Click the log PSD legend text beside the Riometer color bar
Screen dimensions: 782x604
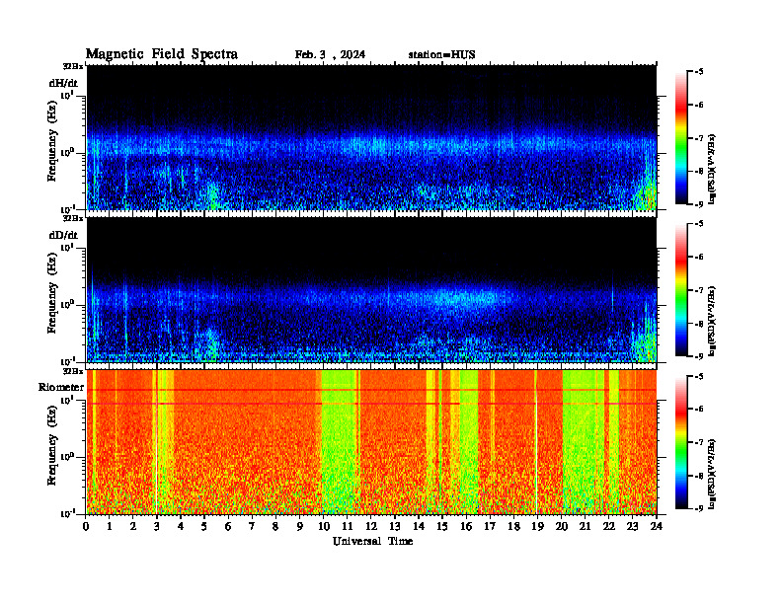point(713,474)
